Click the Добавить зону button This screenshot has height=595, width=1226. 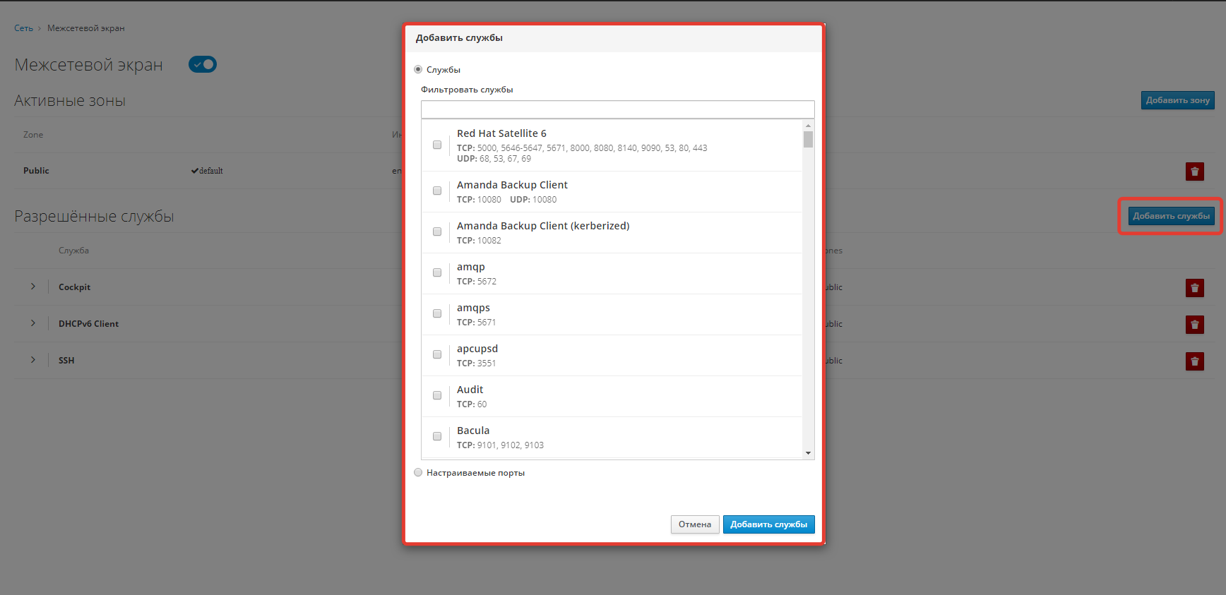click(1178, 100)
